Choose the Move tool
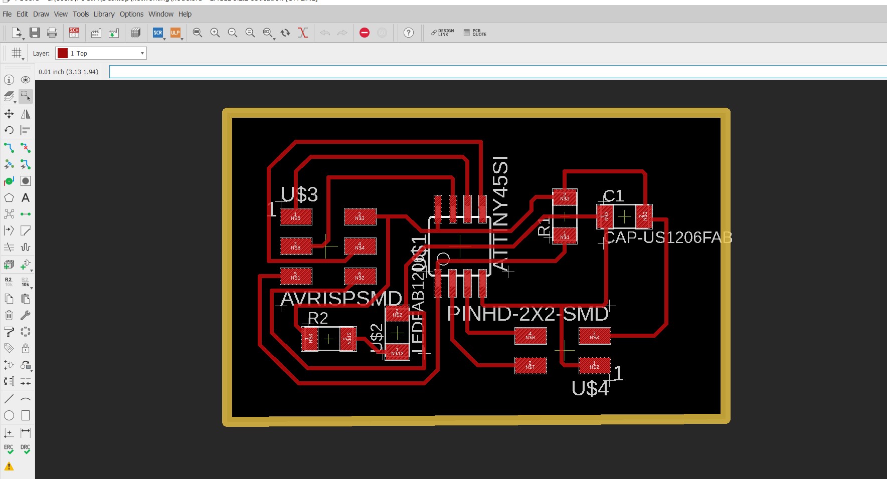 (9, 114)
